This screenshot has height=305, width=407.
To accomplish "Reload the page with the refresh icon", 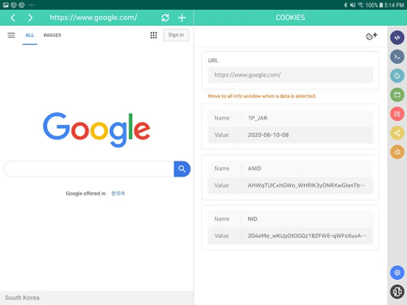I will (166, 18).
